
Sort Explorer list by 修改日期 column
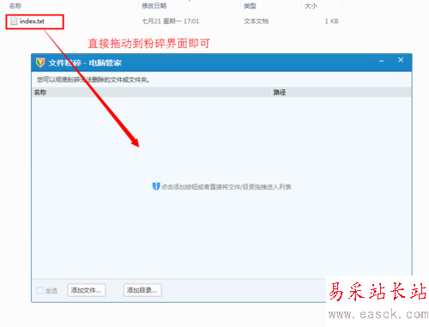[x=154, y=6]
